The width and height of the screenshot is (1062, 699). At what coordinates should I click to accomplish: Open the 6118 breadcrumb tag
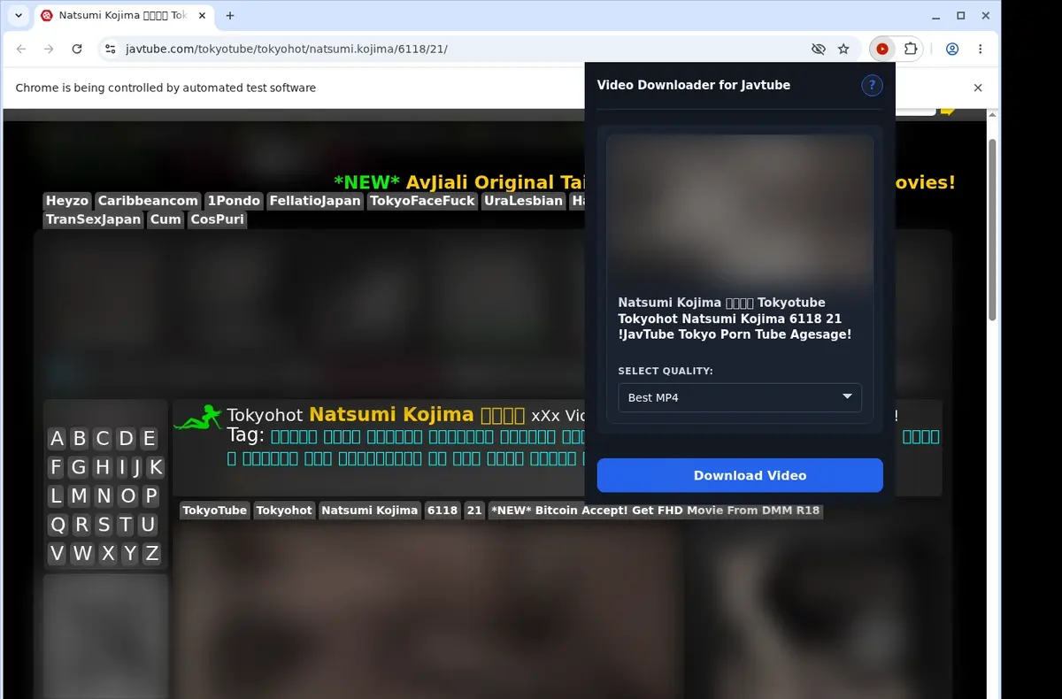coord(442,511)
